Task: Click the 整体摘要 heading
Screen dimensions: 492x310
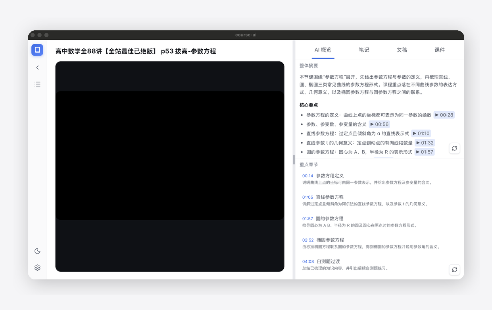Action: [x=309, y=66]
